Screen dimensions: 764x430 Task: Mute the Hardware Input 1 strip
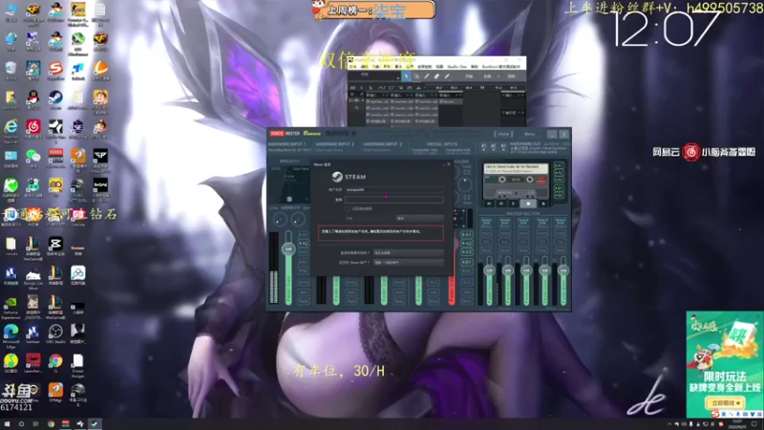(304, 301)
